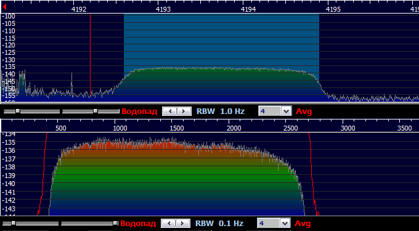Click the 'RBW 0.1 Hz' readout
The height and width of the screenshot is (231, 419).
click(x=219, y=223)
